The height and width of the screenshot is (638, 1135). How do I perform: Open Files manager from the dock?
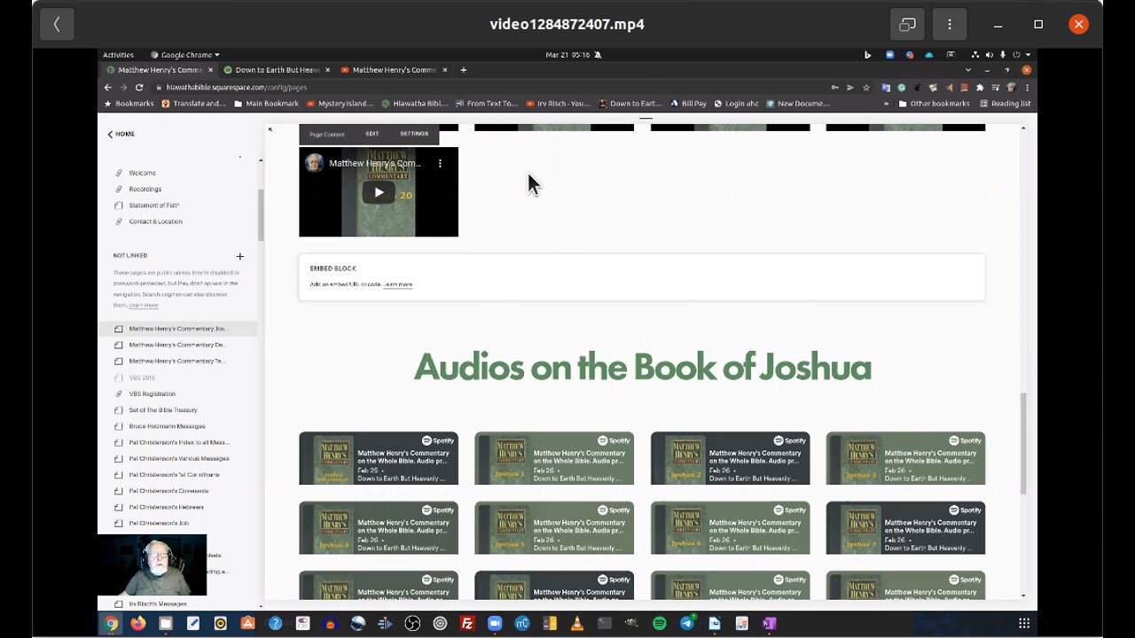[165, 624]
